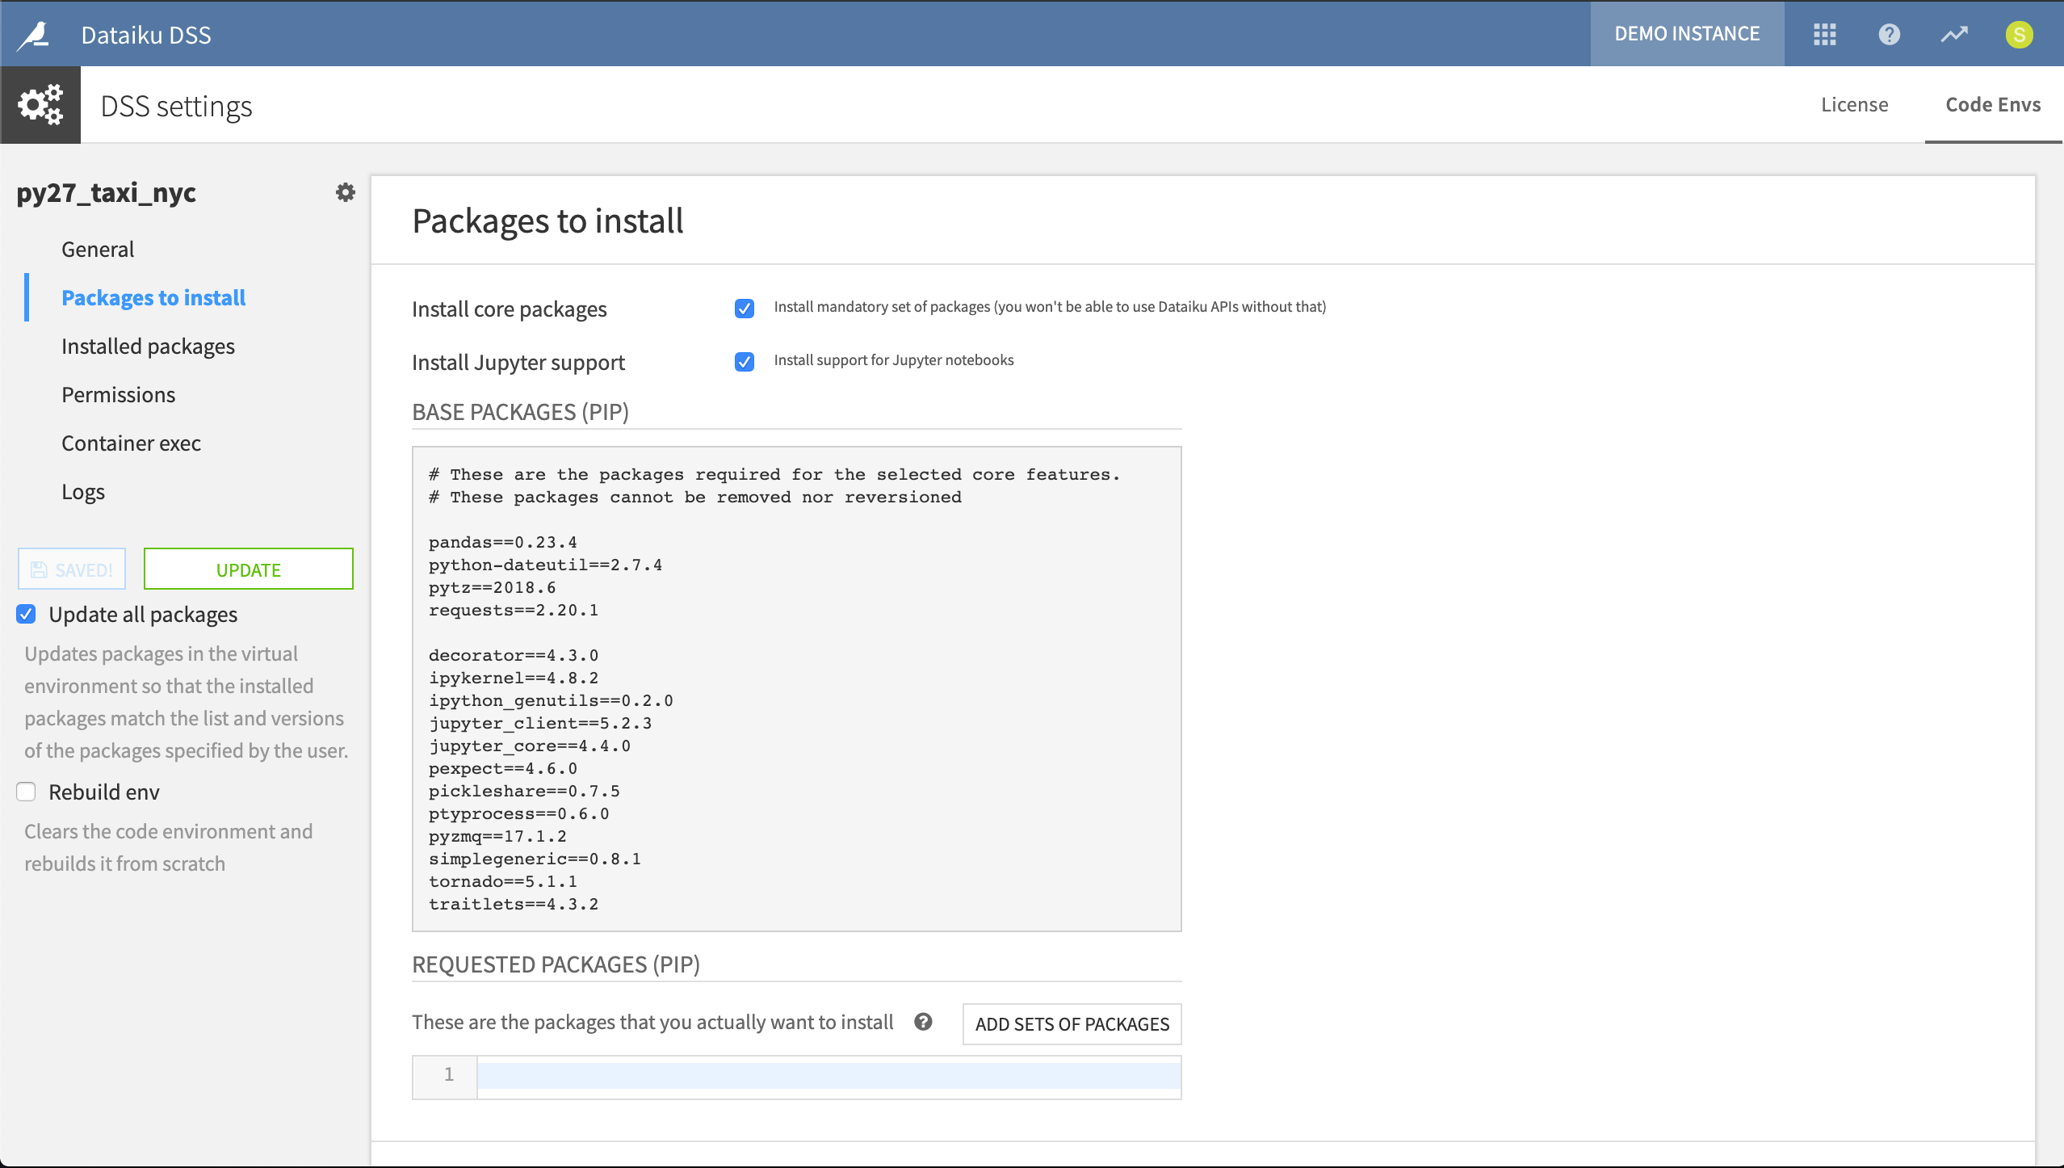Image resolution: width=2064 pixels, height=1168 pixels.
Task: Click the DSS settings gears icon
Action: pyautogui.click(x=40, y=105)
